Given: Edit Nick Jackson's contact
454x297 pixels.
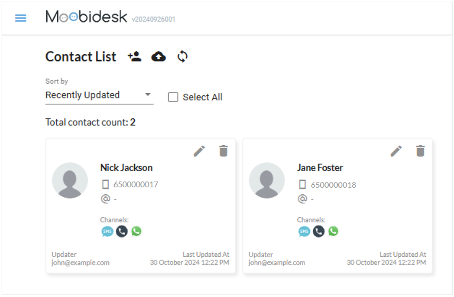Looking at the screenshot, I should pos(199,151).
